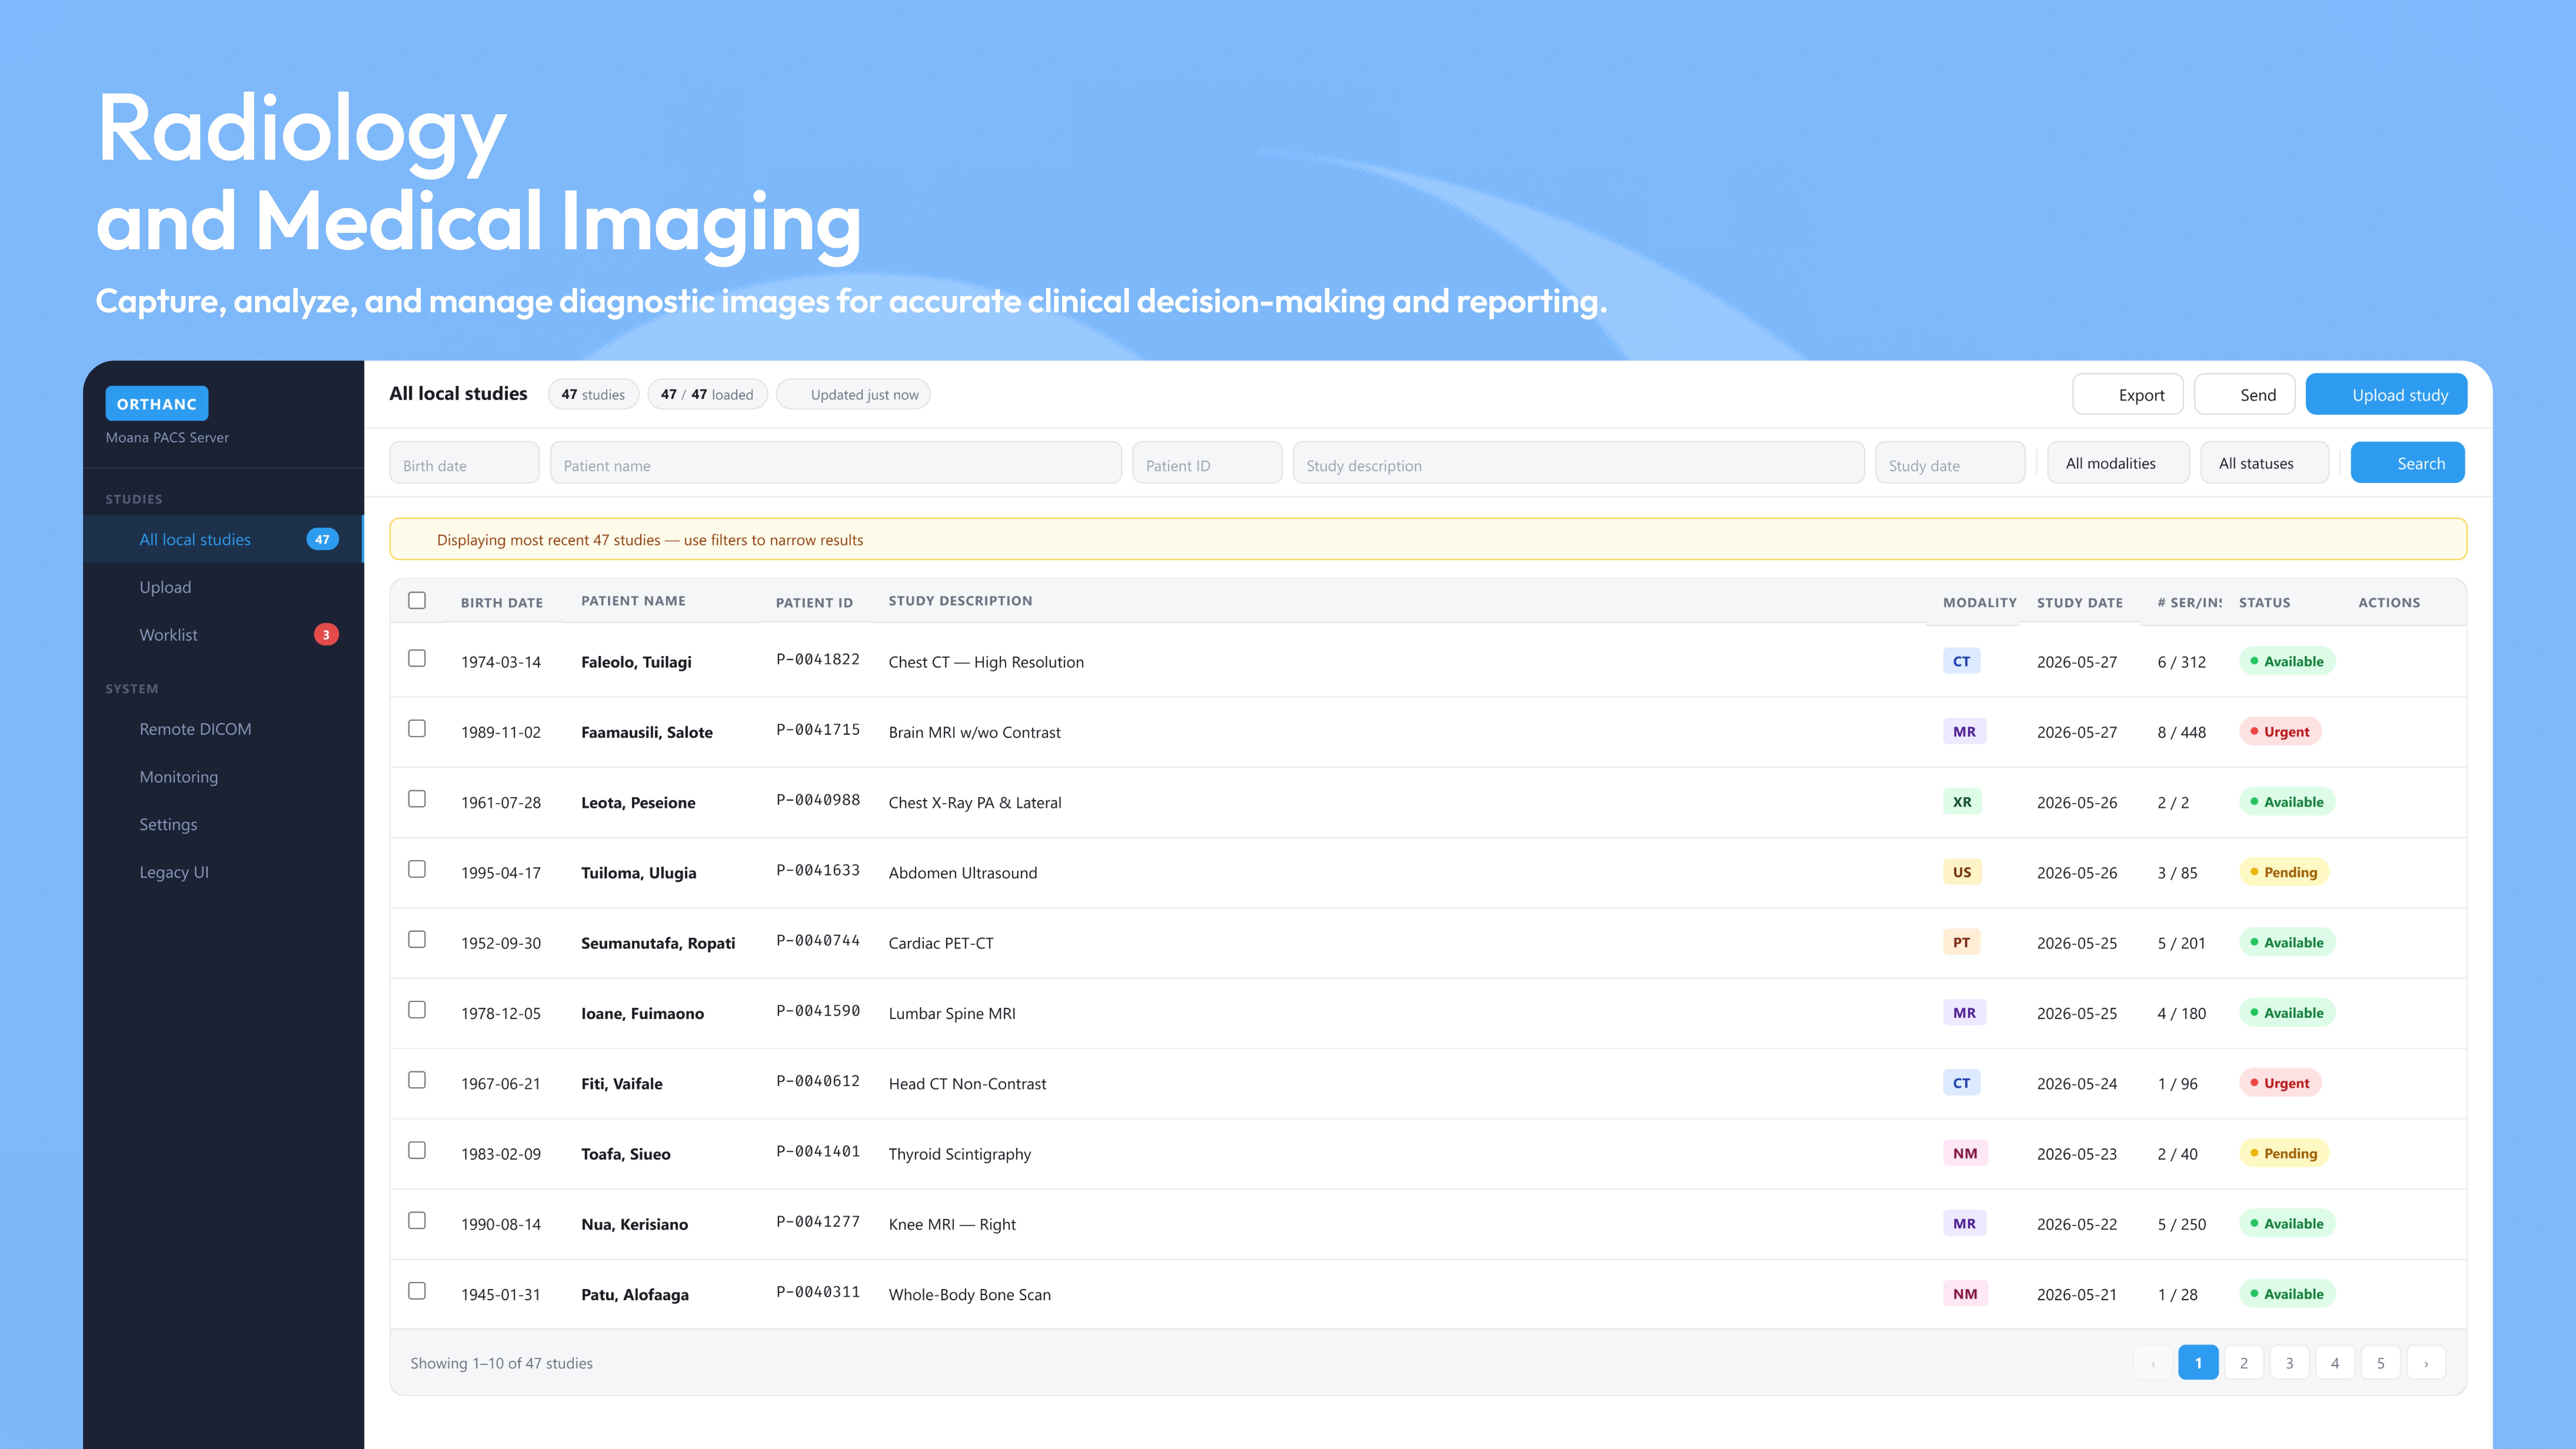Open the Head CT Non-Contrast study description
The height and width of the screenshot is (1449, 2576).
967,1084
